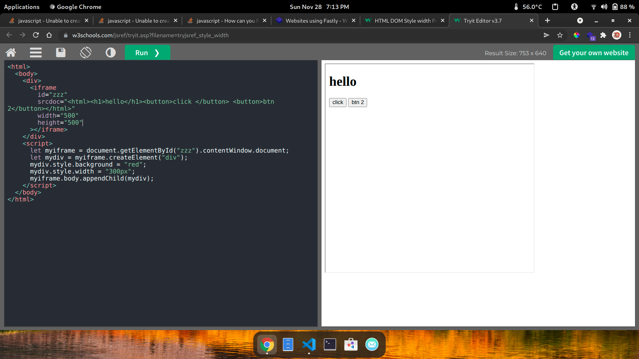
Task: Save code with the floppy disk icon
Action: tap(61, 53)
